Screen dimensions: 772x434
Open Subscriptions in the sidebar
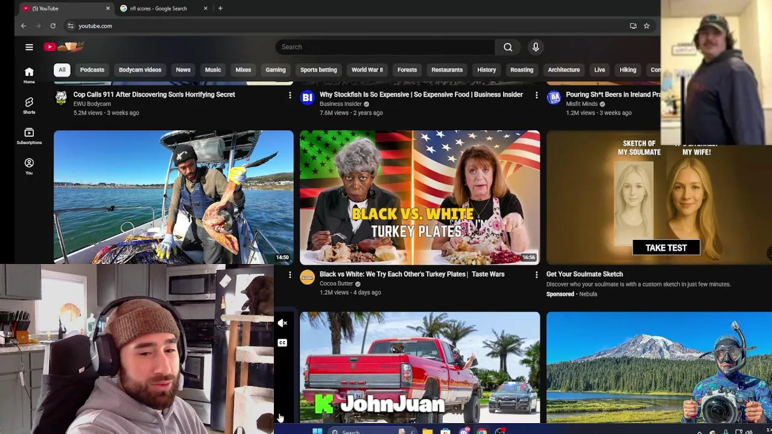point(29,136)
